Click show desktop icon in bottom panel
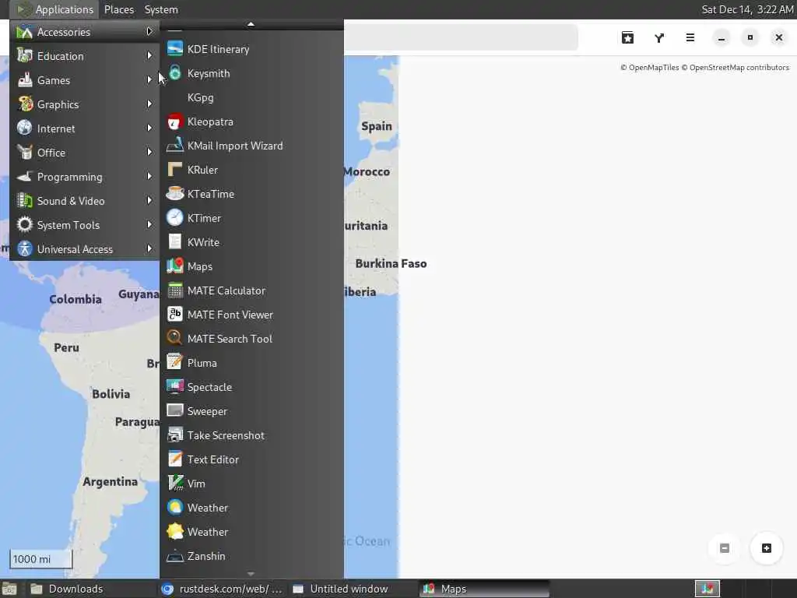The image size is (797, 598). click(x=9, y=589)
